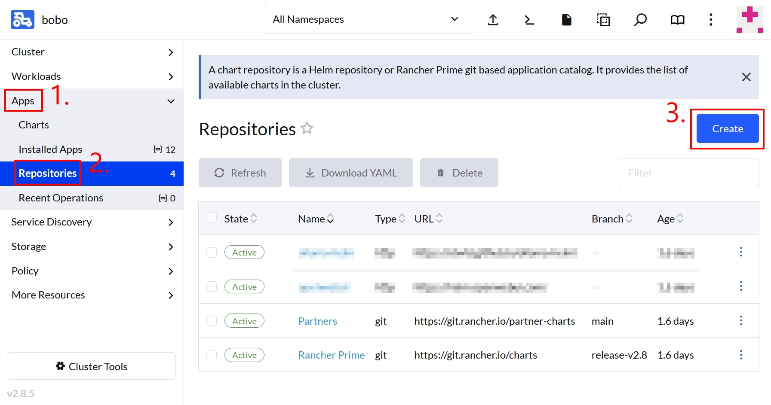Expand the Policy sidebar section
The image size is (771, 405).
92,271
